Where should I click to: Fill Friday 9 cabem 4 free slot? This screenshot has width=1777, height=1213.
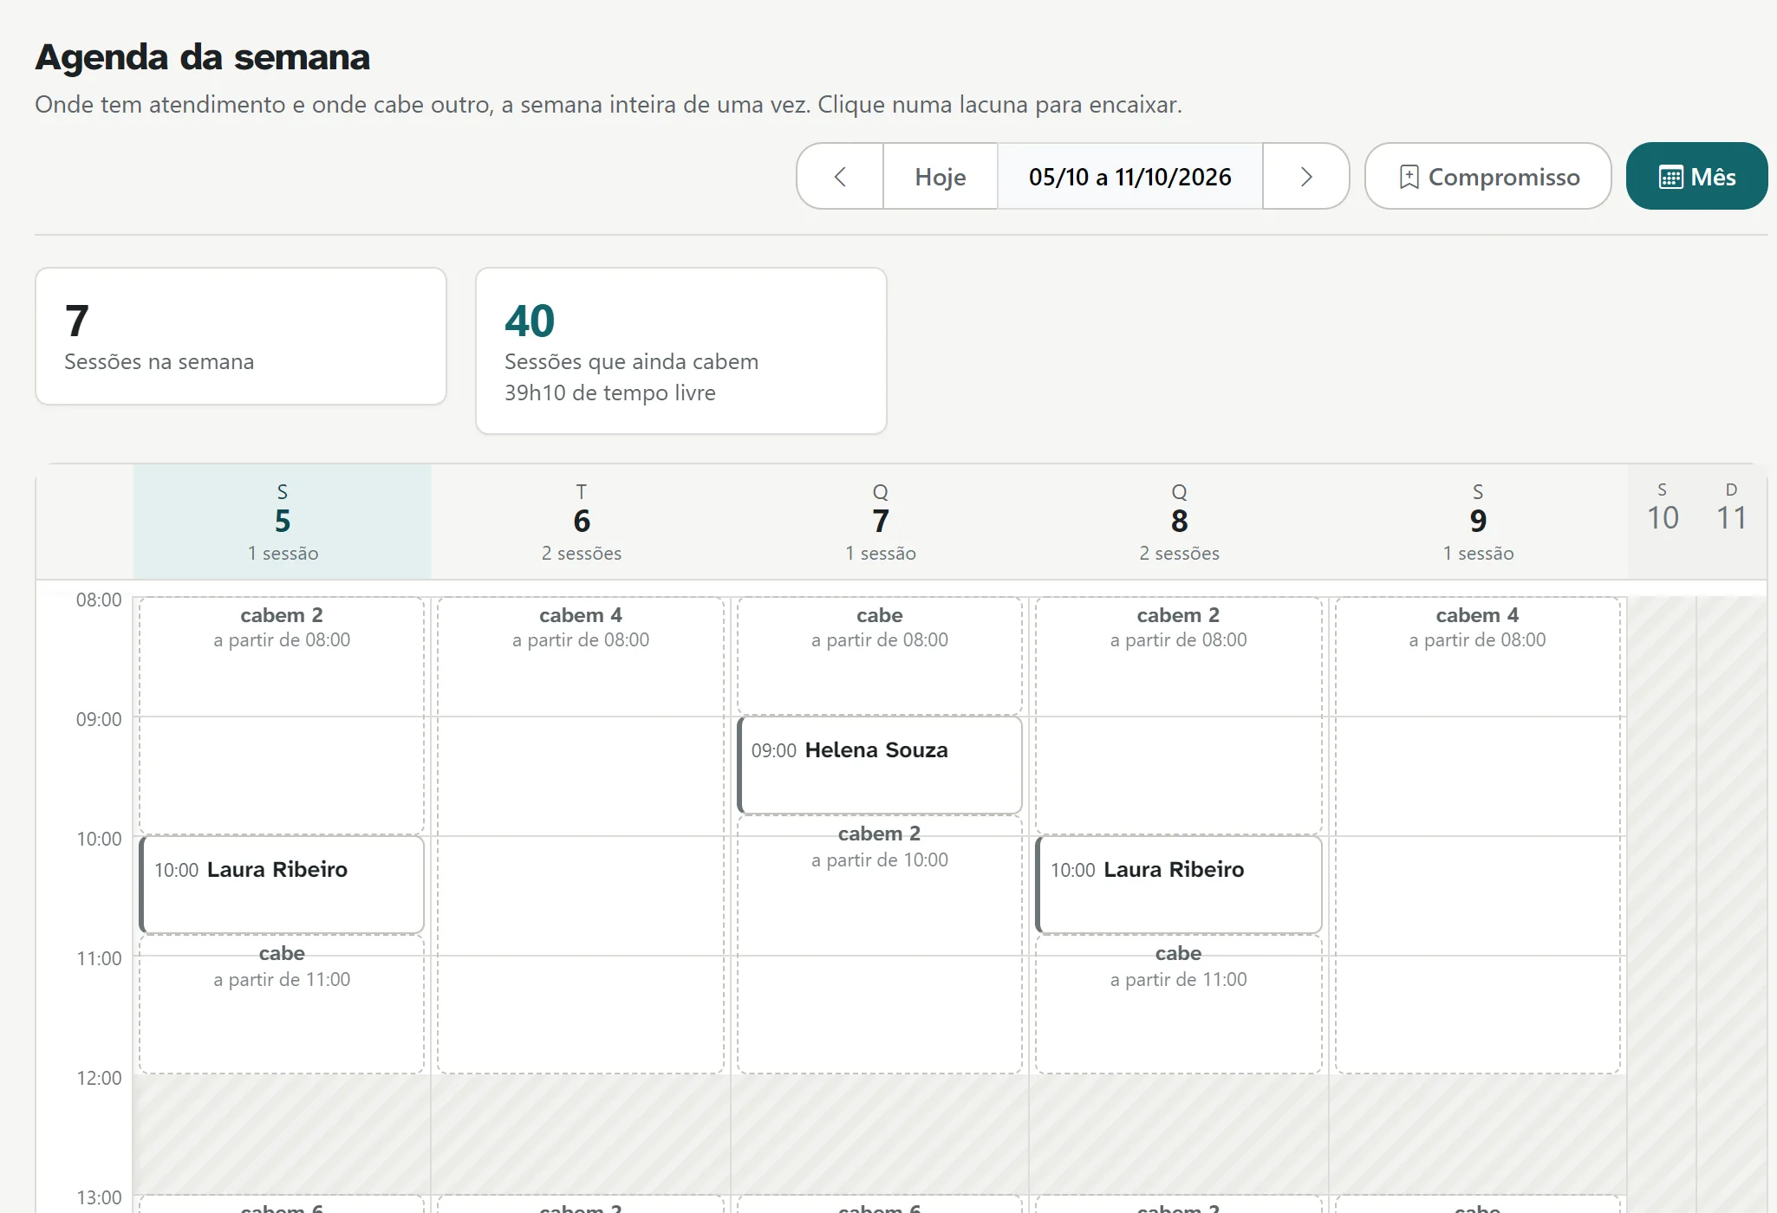pyautogui.click(x=1478, y=835)
